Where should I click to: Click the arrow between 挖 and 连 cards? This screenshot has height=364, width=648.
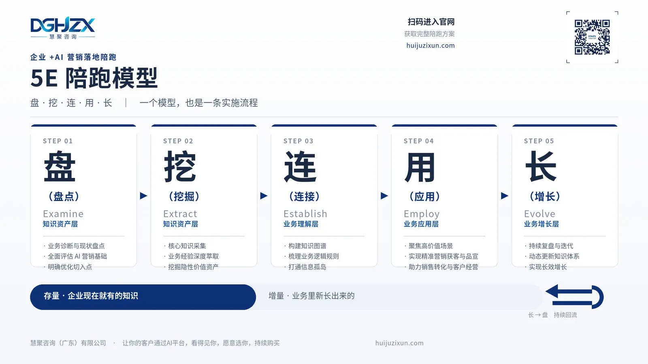coord(264,196)
